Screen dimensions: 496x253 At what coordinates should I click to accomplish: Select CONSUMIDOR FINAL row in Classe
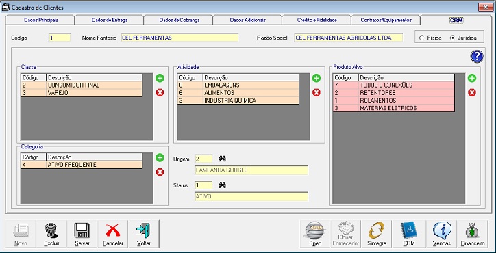[x=82, y=85]
